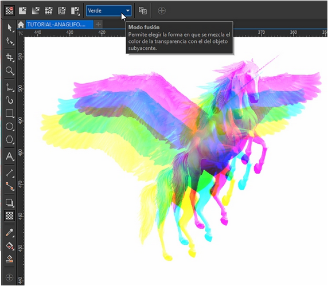Select the Polygon tool

[10, 139]
